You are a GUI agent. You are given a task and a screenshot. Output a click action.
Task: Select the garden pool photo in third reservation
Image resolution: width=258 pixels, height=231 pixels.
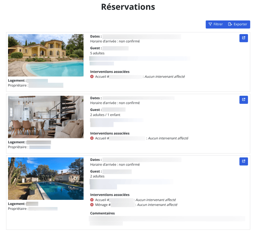(45, 178)
